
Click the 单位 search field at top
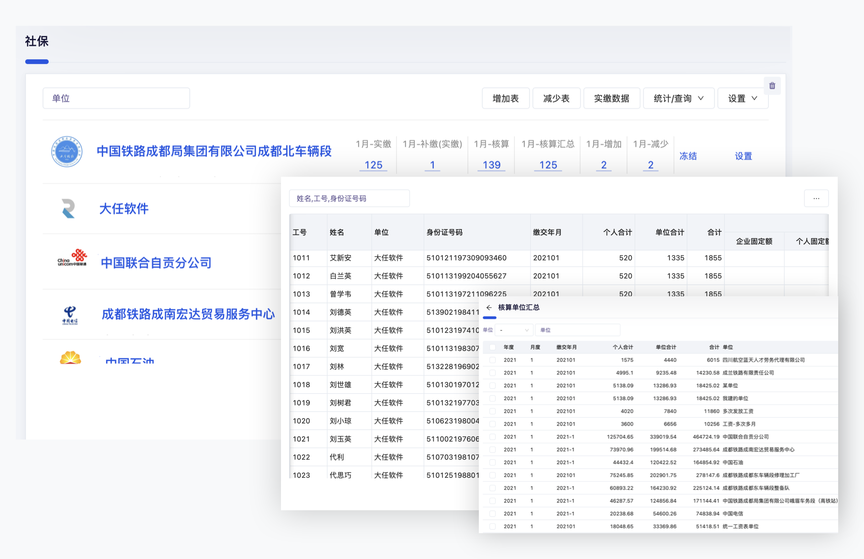(x=116, y=98)
